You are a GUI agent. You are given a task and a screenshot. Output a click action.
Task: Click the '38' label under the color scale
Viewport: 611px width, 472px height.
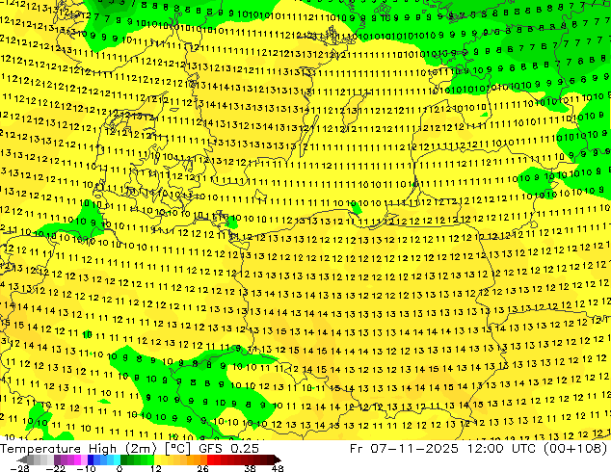click(250, 468)
